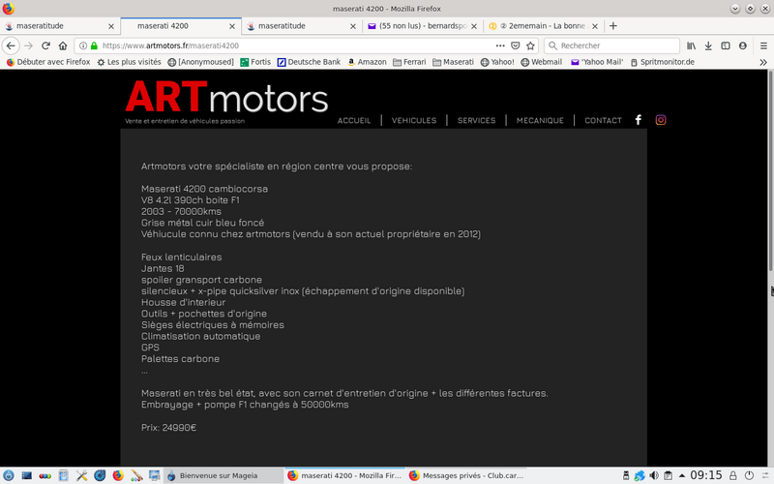Click the forward navigation arrow
This screenshot has height=484, width=774.
pos(28,45)
